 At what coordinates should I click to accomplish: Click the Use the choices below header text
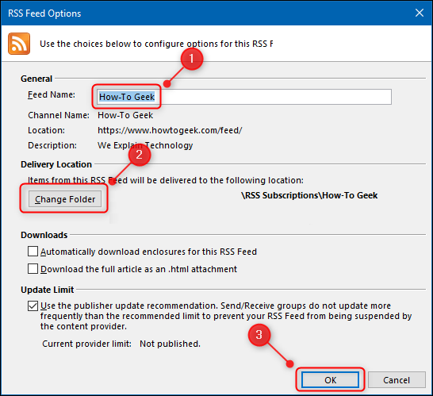click(156, 44)
